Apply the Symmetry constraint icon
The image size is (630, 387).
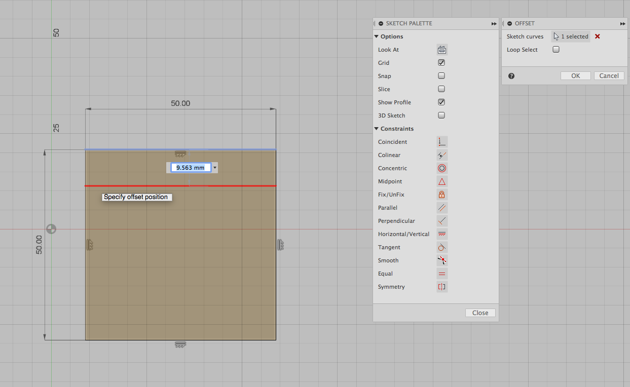tap(441, 287)
